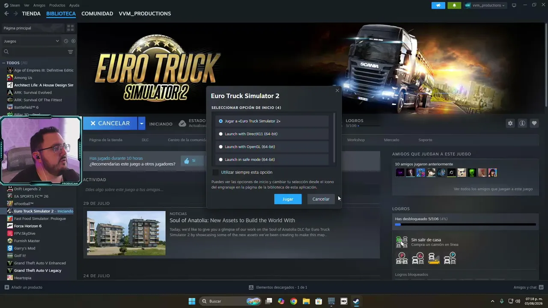
Task: Open Steam announcements megaphone button
Action: (x=438, y=5)
